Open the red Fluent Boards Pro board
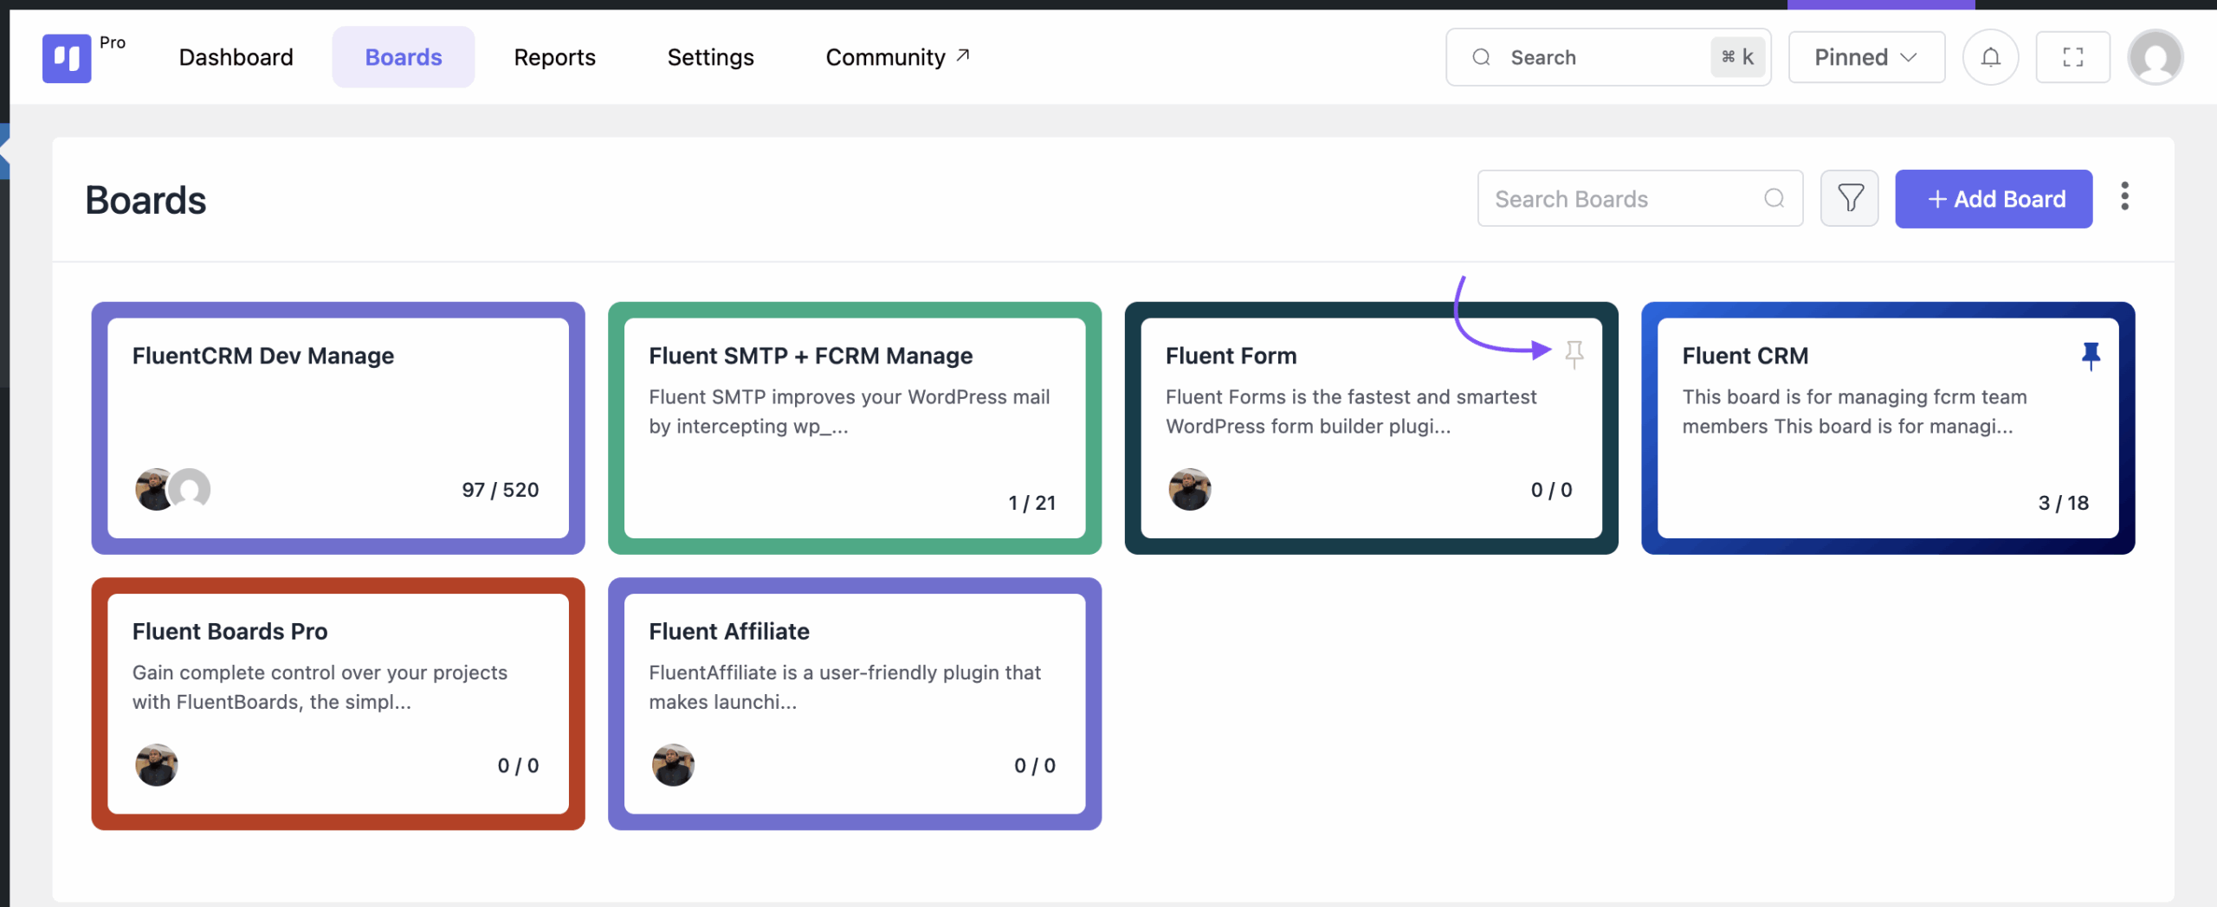Image resolution: width=2217 pixels, height=907 pixels. (338, 704)
